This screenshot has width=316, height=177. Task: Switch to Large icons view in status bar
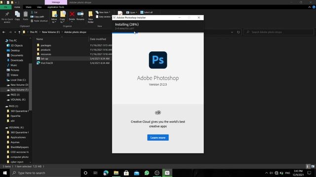tap(313, 166)
